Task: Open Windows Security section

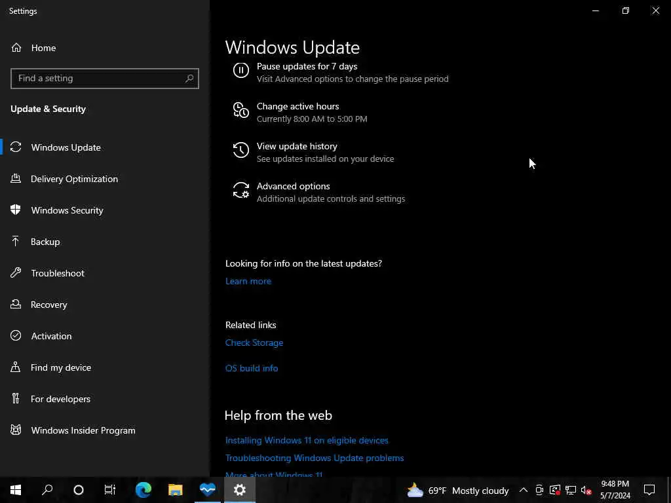Action: tap(67, 210)
